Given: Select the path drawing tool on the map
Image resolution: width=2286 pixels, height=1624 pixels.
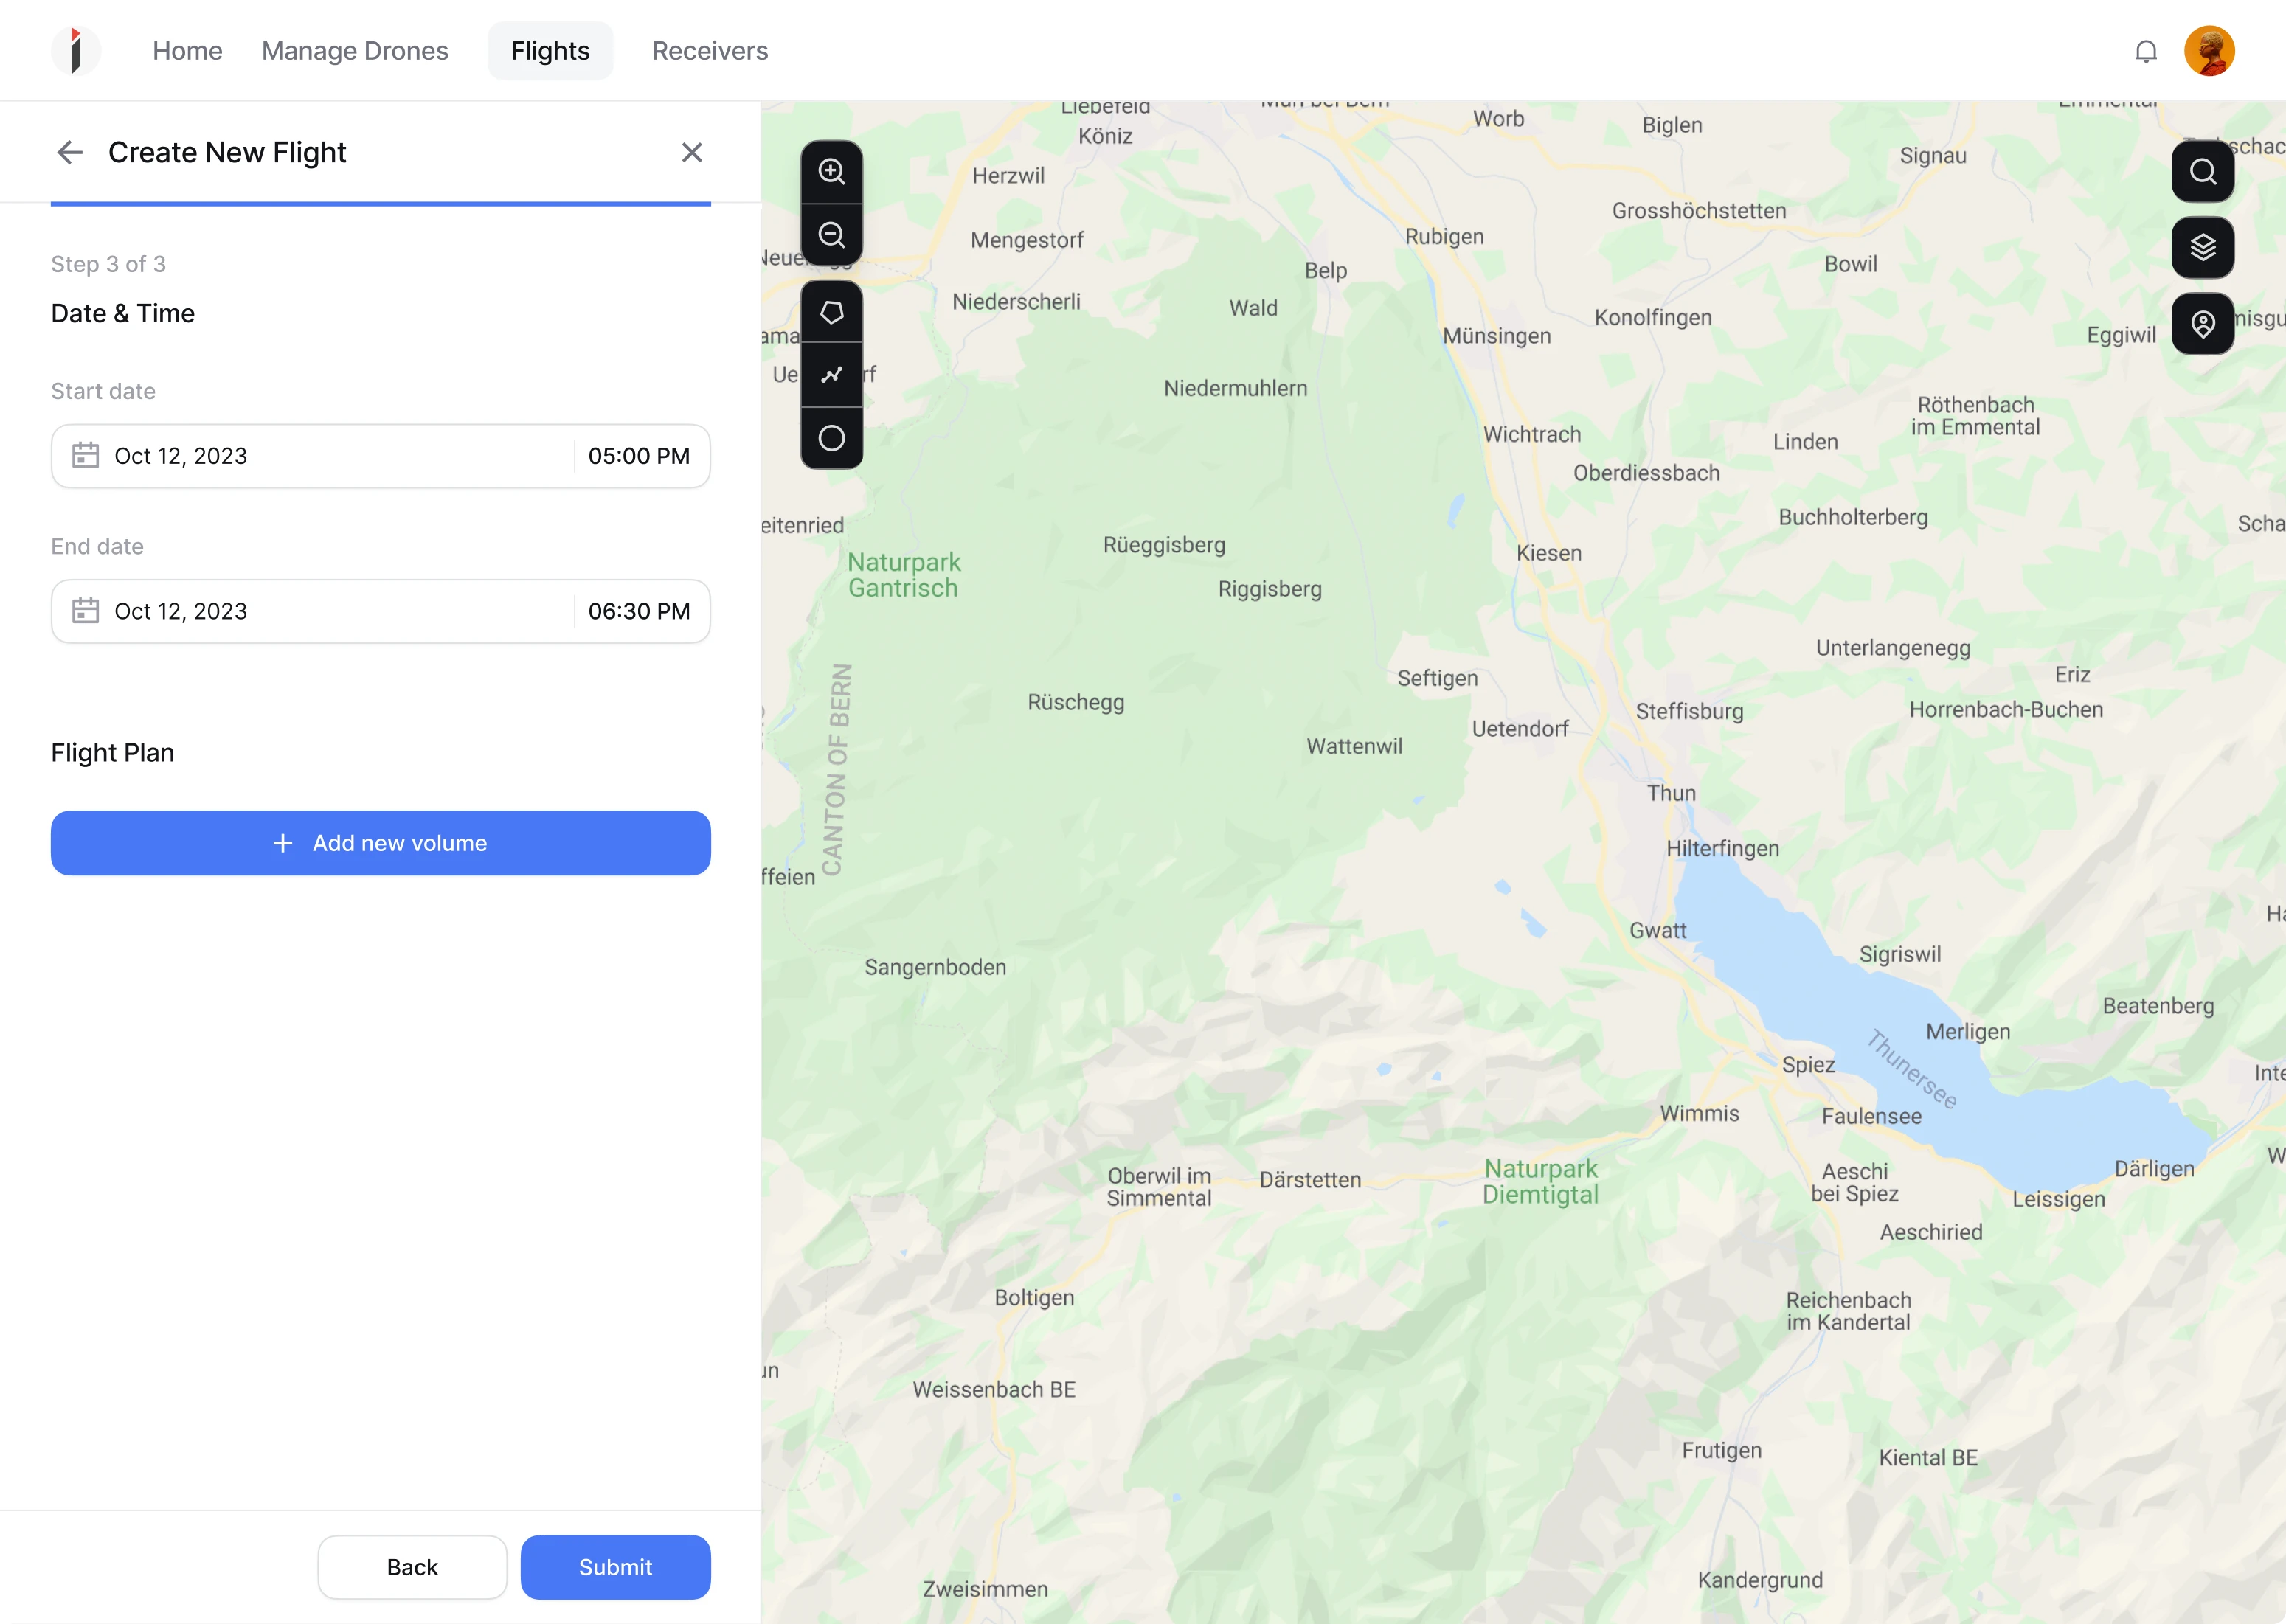Looking at the screenshot, I should pyautogui.click(x=831, y=374).
